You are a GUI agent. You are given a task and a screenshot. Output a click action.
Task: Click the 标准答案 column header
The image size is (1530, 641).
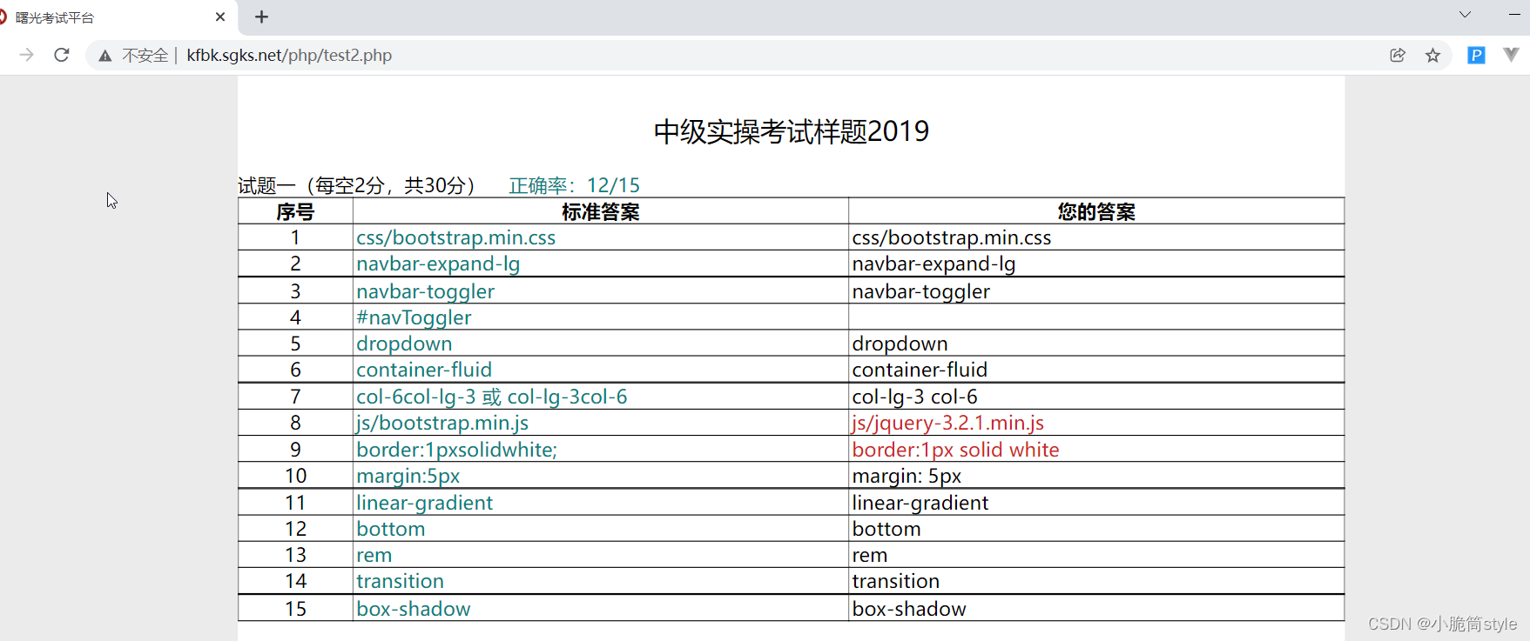point(601,211)
